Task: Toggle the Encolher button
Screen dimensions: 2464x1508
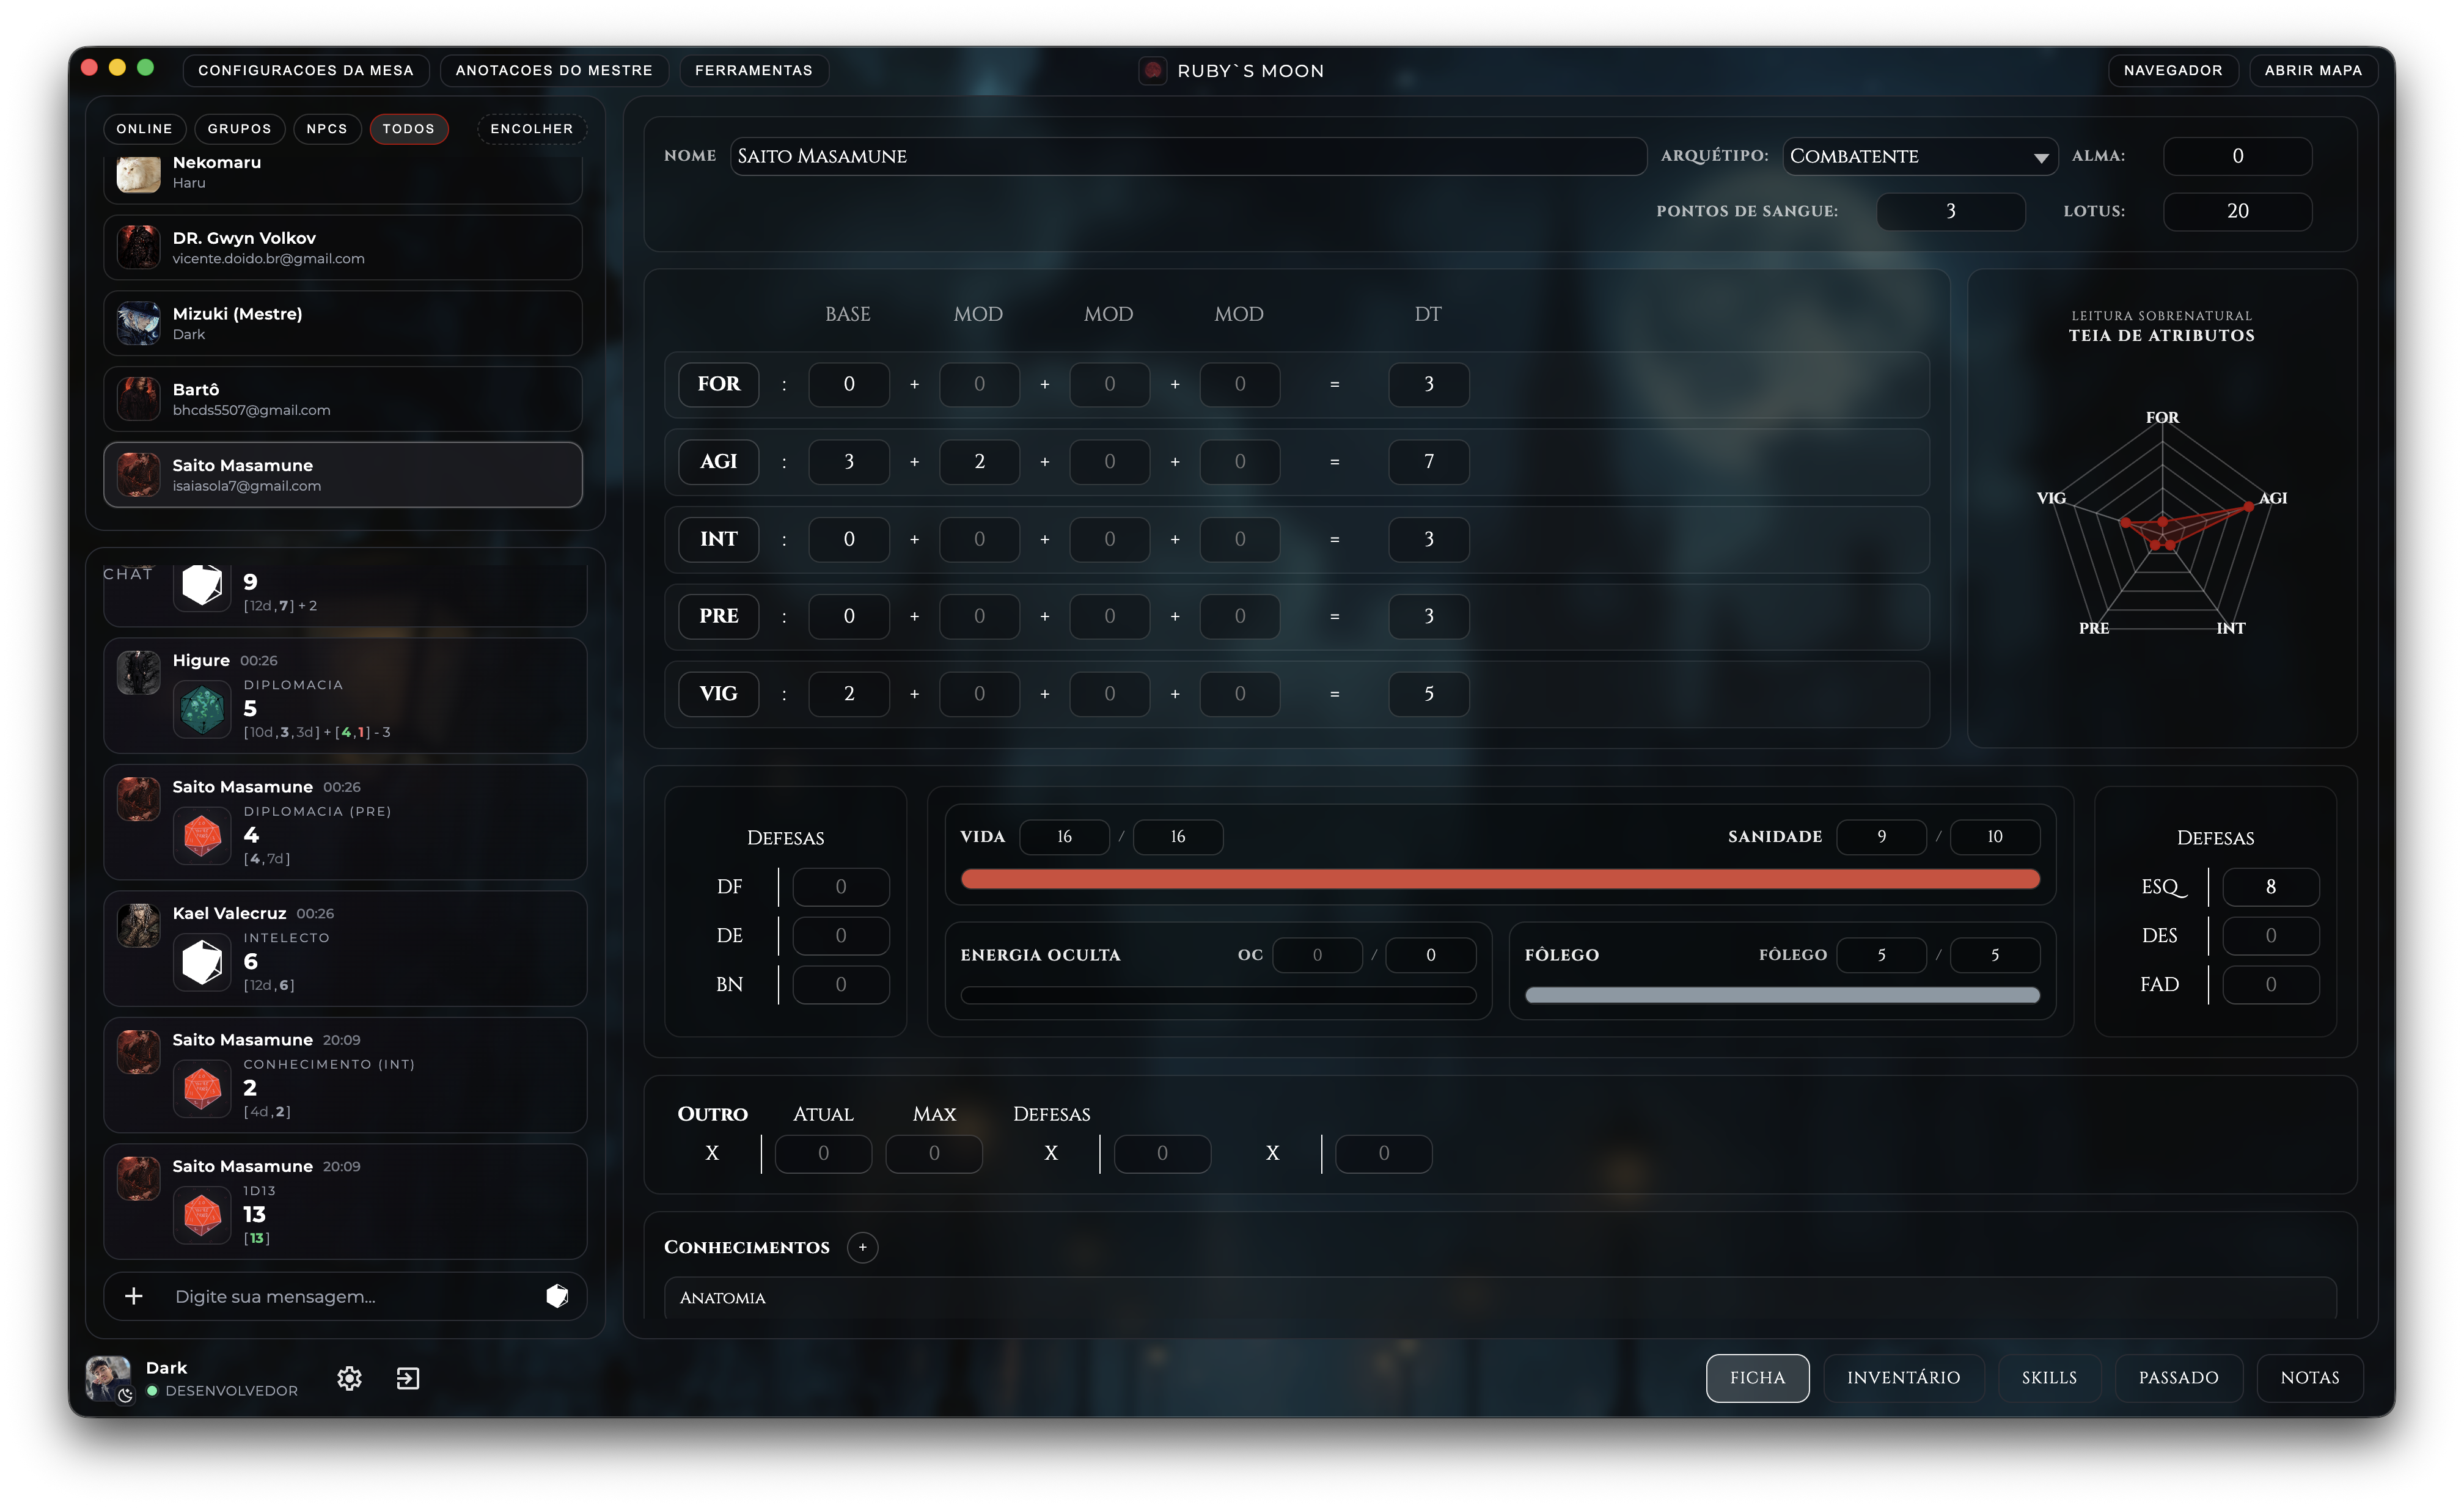Action: (x=531, y=129)
